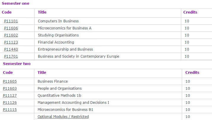Image resolution: width=212 pixels, height=120 pixels.
Task: Open the P11602 module link
Action: [x=11, y=35]
